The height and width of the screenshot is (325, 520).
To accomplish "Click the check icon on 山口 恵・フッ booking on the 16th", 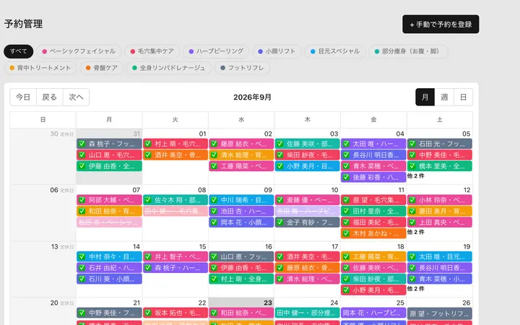I will [214, 256].
